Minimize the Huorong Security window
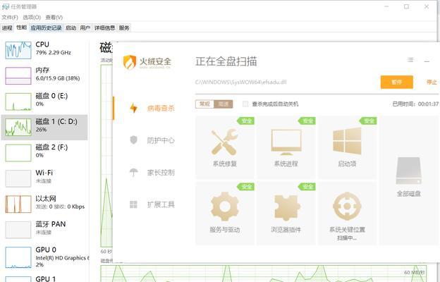Viewport: 440px width, 282px height. 427,61
